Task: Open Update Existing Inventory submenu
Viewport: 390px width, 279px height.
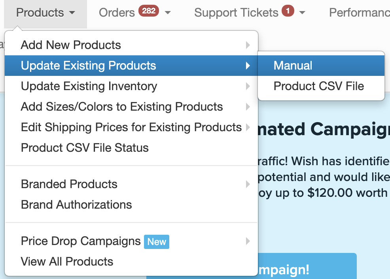Action: (x=89, y=86)
